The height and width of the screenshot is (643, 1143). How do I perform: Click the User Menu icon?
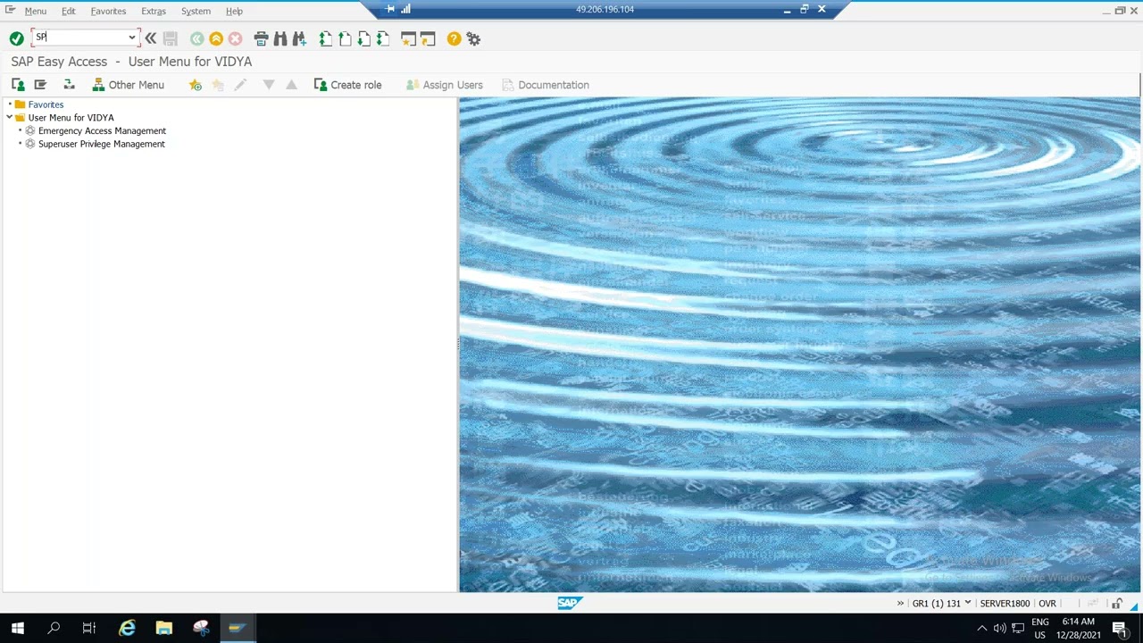tap(18, 85)
